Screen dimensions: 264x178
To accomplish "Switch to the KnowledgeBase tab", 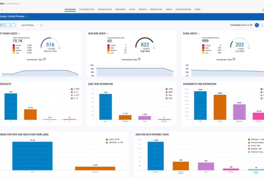I will tap(183, 10).
